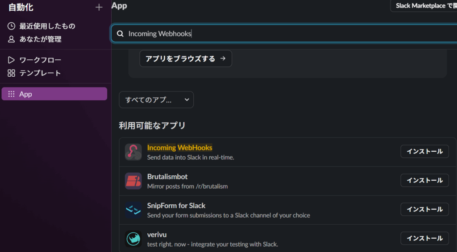Install the verivu app
Screen dimensions: 457x252
(x=425, y=238)
